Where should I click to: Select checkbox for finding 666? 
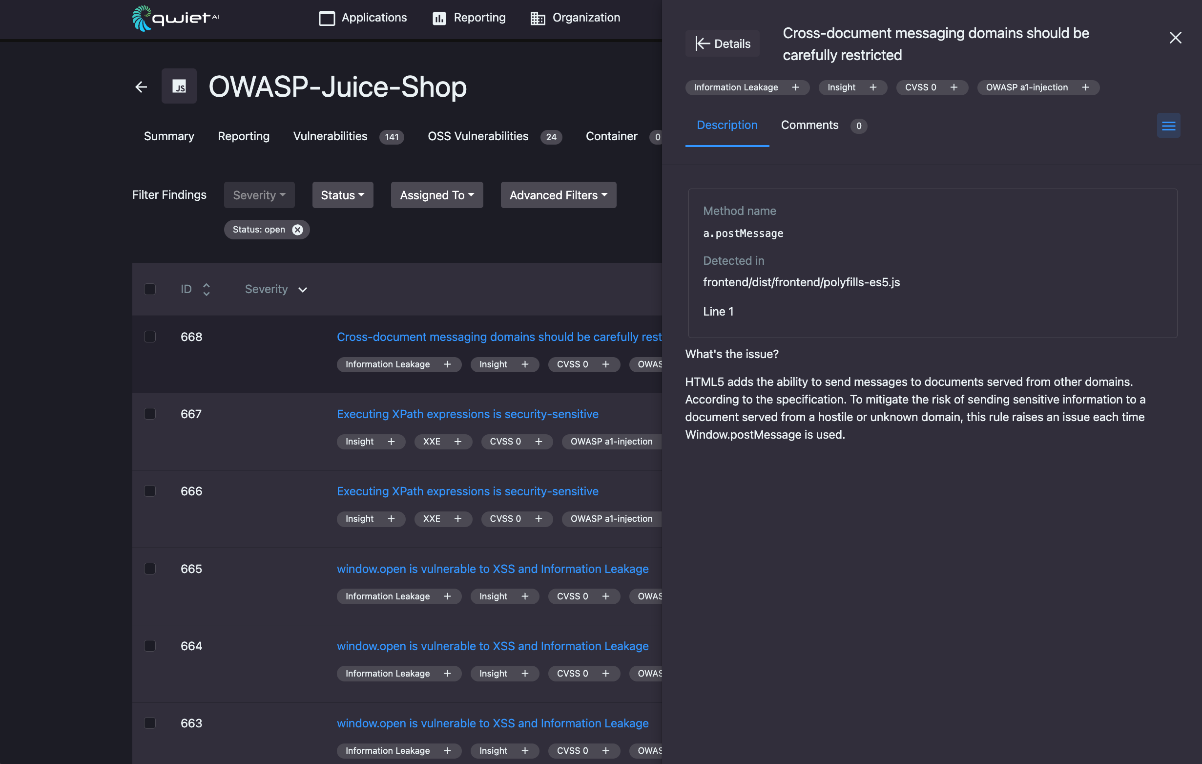pyautogui.click(x=150, y=491)
